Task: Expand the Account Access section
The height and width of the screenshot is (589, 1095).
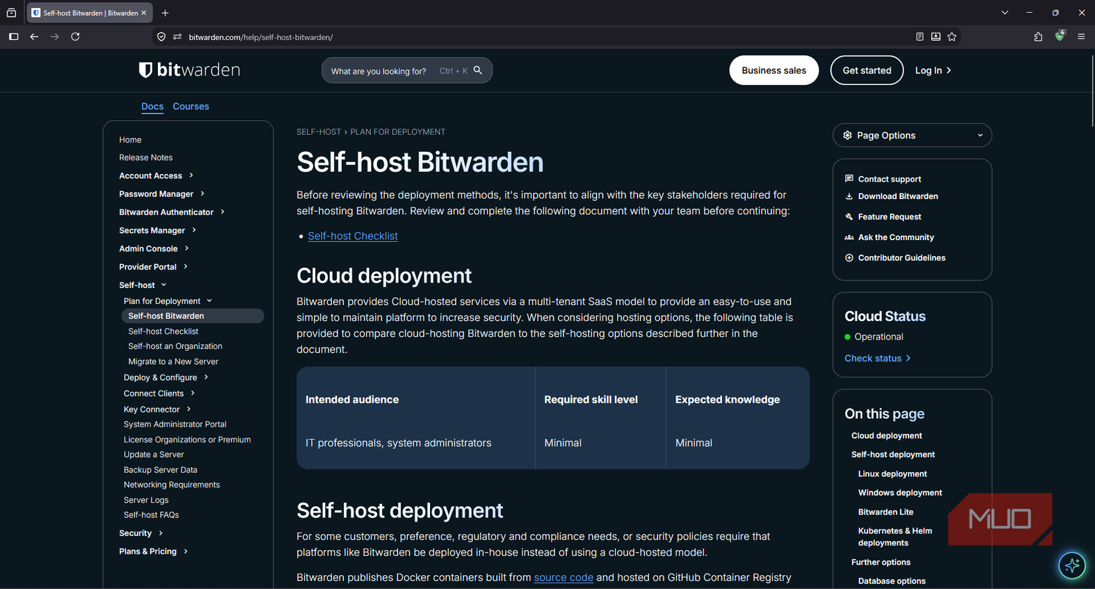Action: [156, 176]
